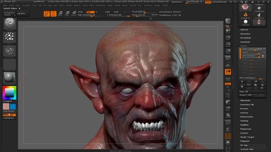Toggle the Persp perspective button

[228, 58]
